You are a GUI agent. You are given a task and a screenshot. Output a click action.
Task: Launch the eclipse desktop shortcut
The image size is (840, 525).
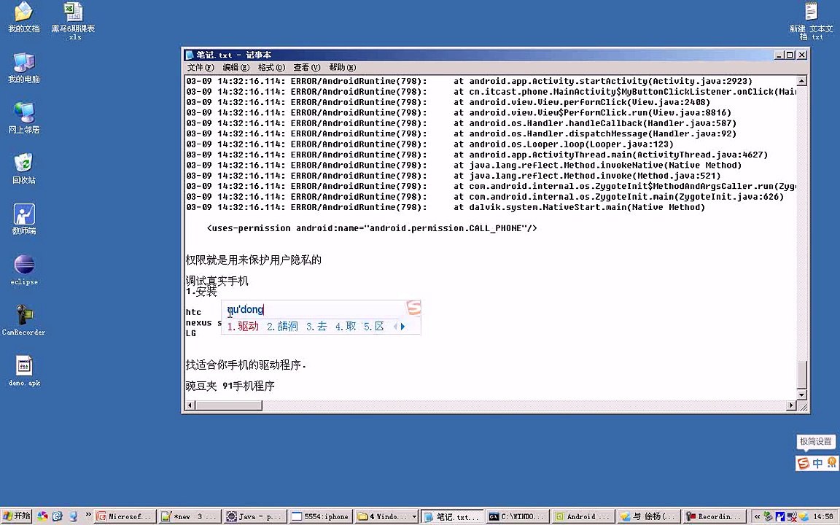(x=24, y=270)
